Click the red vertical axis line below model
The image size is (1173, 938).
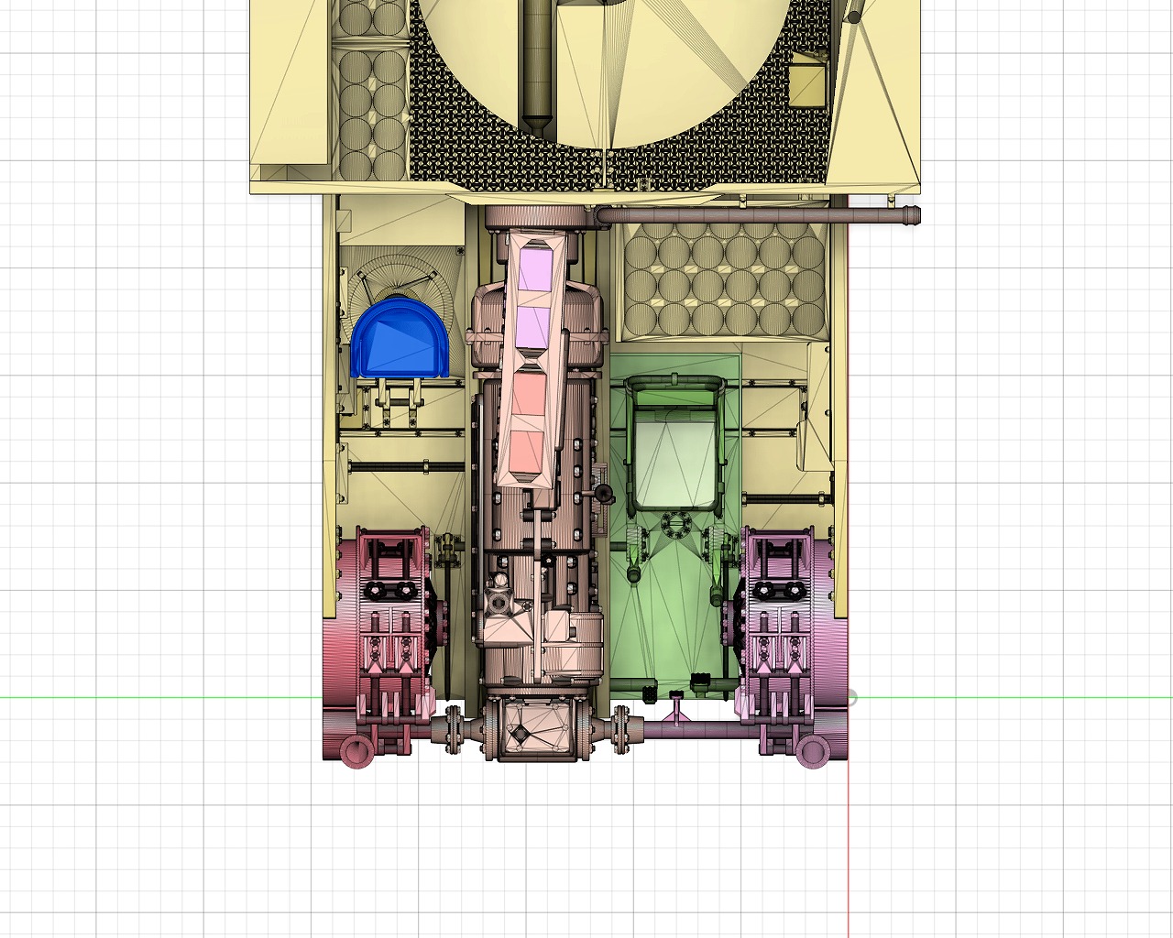(x=849, y=852)
